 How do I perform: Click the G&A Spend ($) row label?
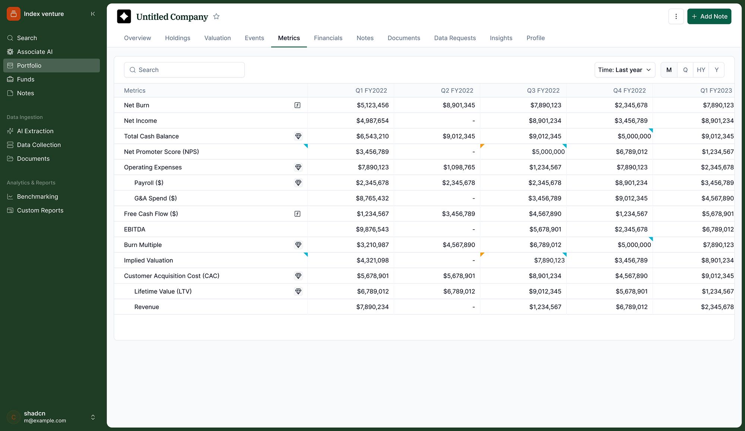[x=155, y=198]
